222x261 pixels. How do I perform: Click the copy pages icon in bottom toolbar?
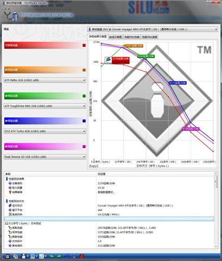(15, 256)
